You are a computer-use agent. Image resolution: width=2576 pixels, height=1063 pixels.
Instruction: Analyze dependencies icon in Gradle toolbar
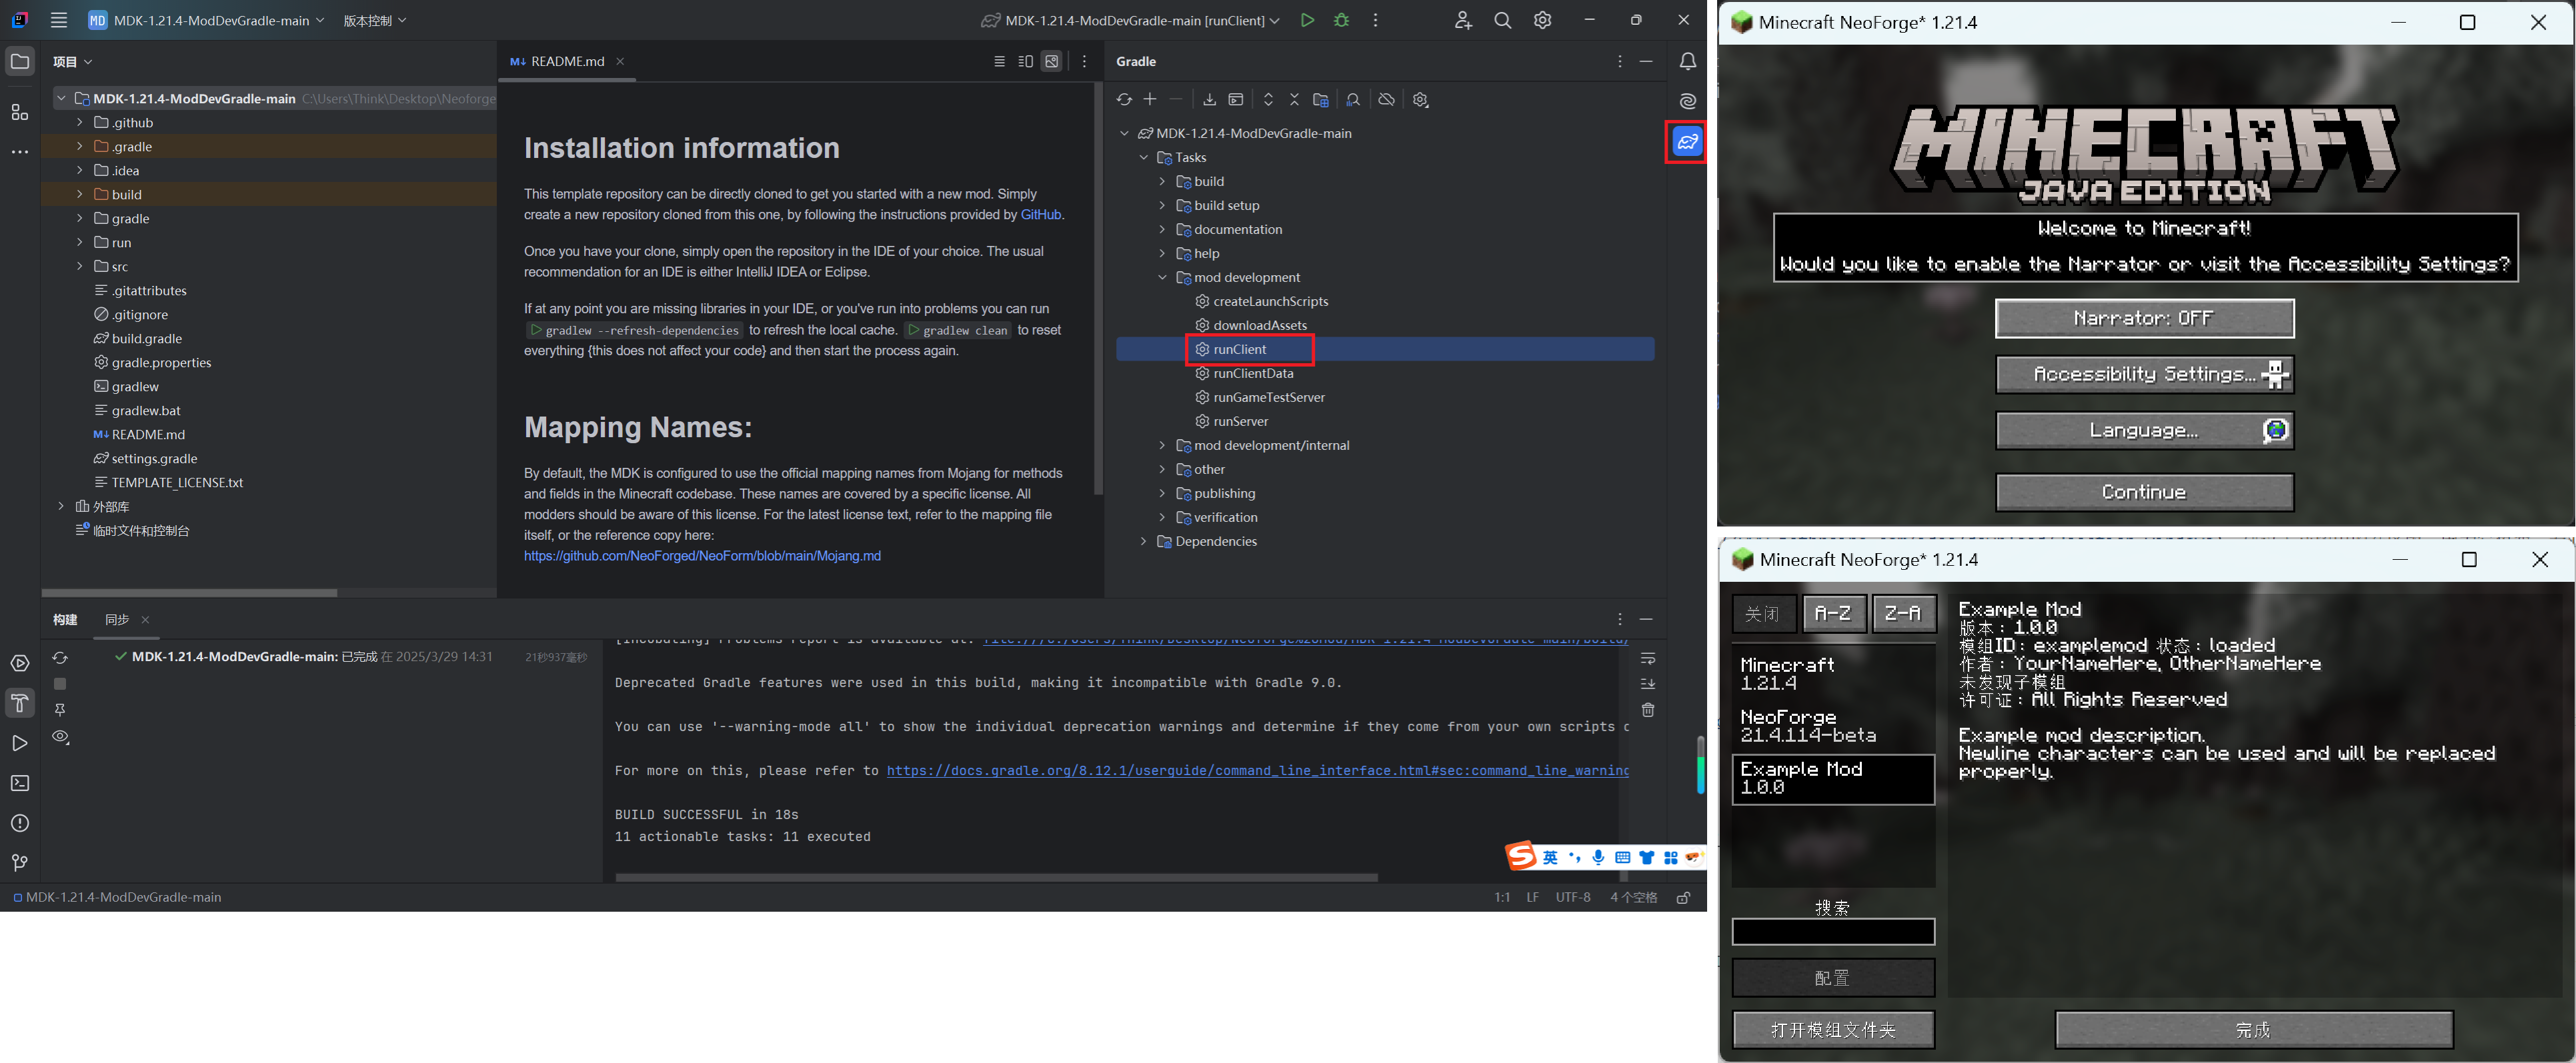point(1353,99)
